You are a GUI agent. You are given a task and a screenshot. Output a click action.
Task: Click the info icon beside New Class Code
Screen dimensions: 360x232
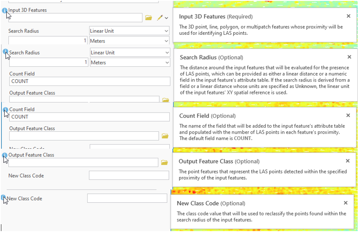click(x=4, y=198)
